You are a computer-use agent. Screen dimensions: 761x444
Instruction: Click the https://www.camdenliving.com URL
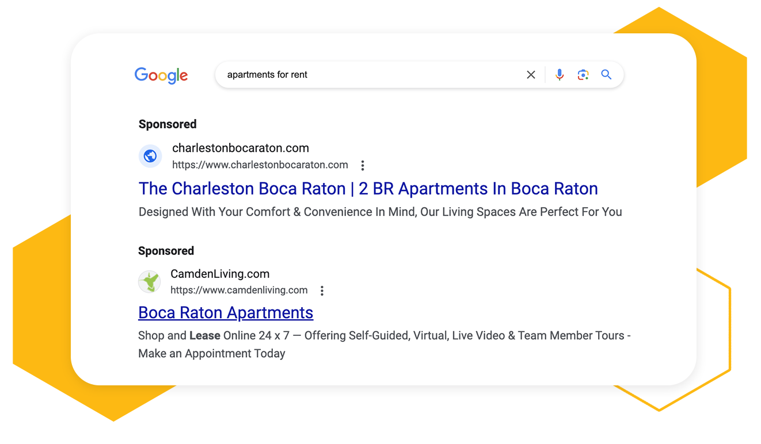(239, 290)
